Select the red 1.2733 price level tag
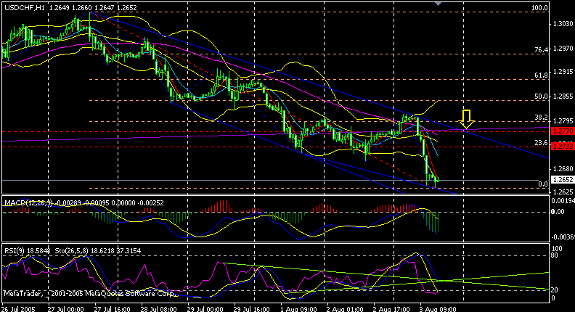The height and width of the screenshot is (312, 575). coord(563,147)
